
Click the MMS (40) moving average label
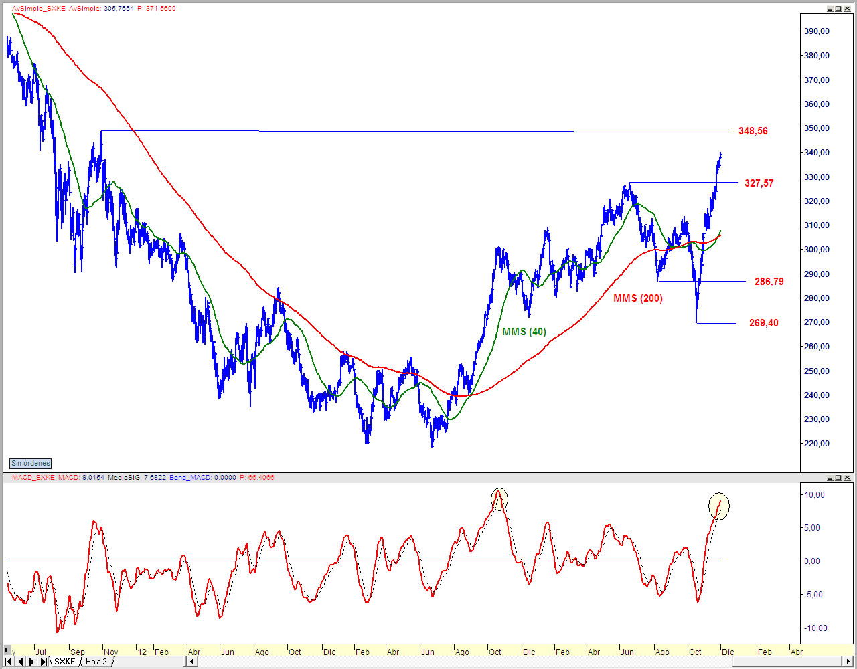coord(524,332)
